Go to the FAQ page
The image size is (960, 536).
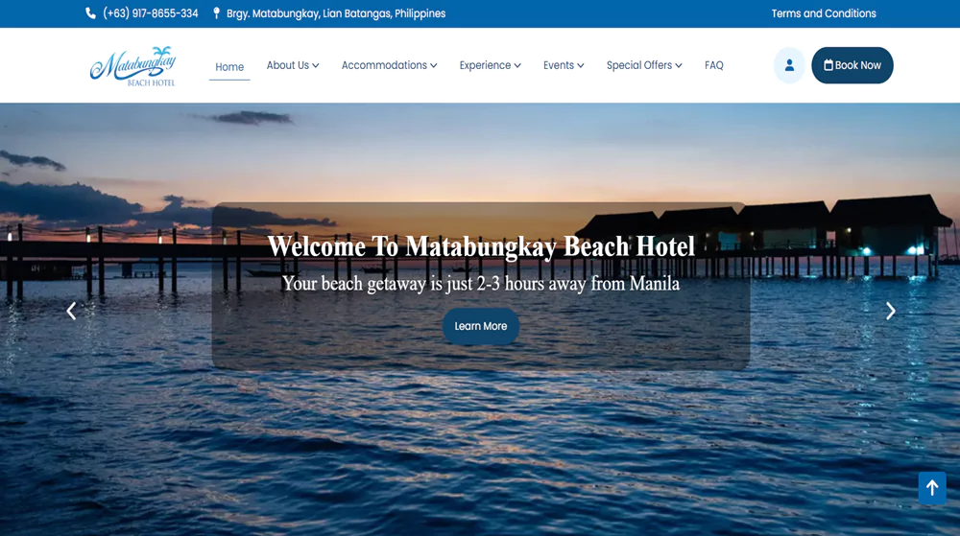(x=714, y=65)
